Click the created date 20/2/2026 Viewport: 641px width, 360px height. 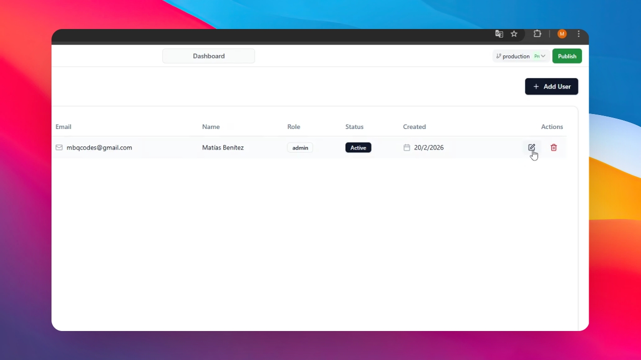pos(429,147)
